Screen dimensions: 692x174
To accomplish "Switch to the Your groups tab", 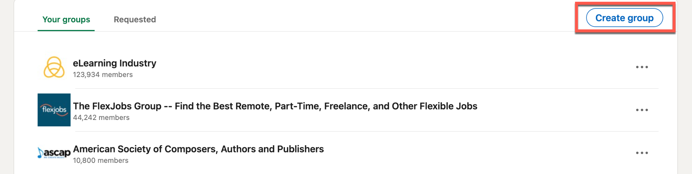I will tap(66, 20).
